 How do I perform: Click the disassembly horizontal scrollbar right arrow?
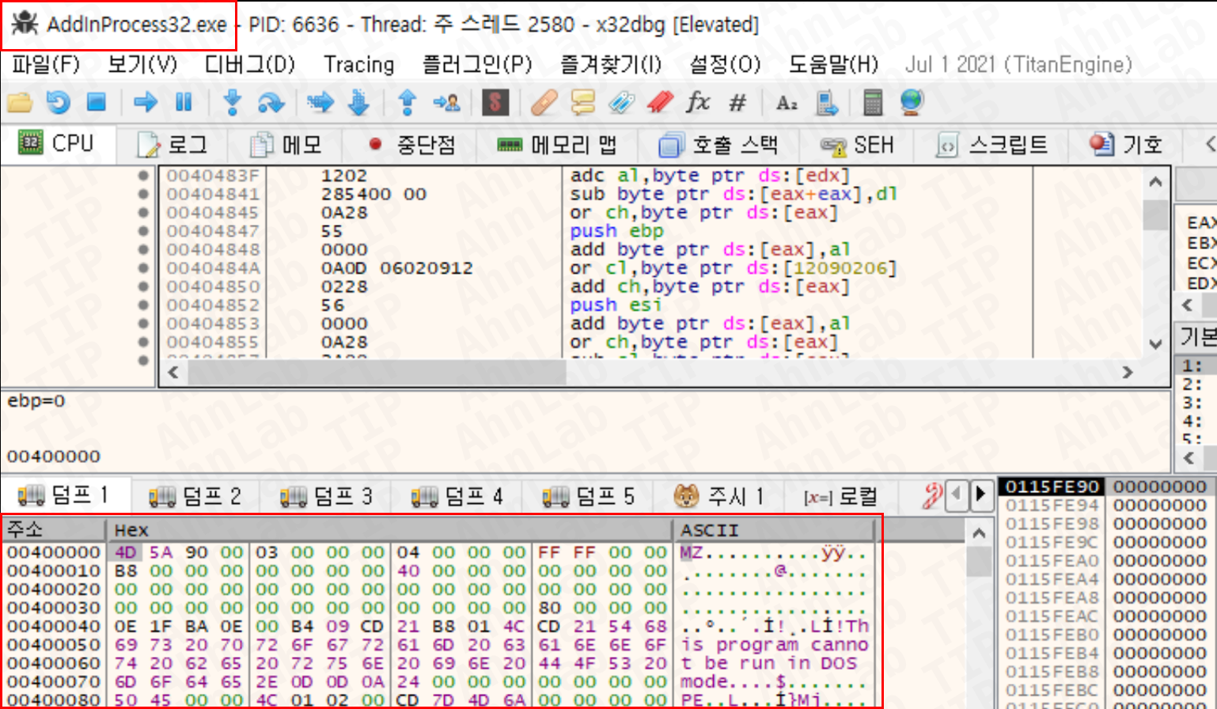pyautogui.click(x=1128, y=372)
